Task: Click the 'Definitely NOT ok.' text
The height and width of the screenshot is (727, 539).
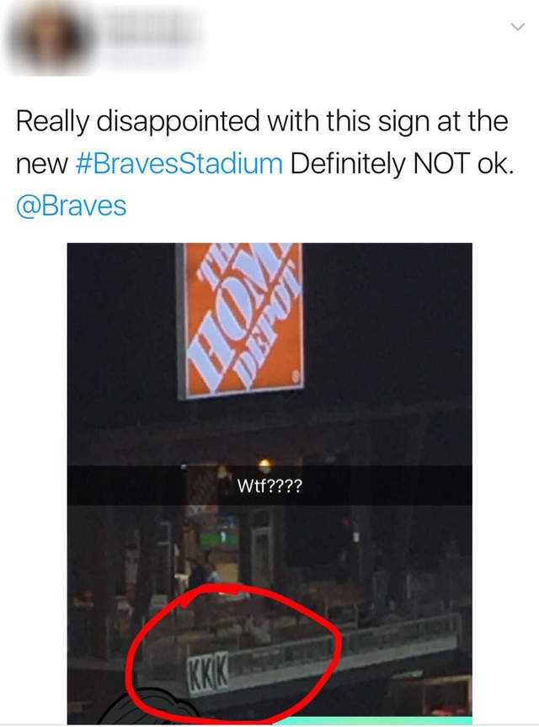Action: tap(402, 164)
